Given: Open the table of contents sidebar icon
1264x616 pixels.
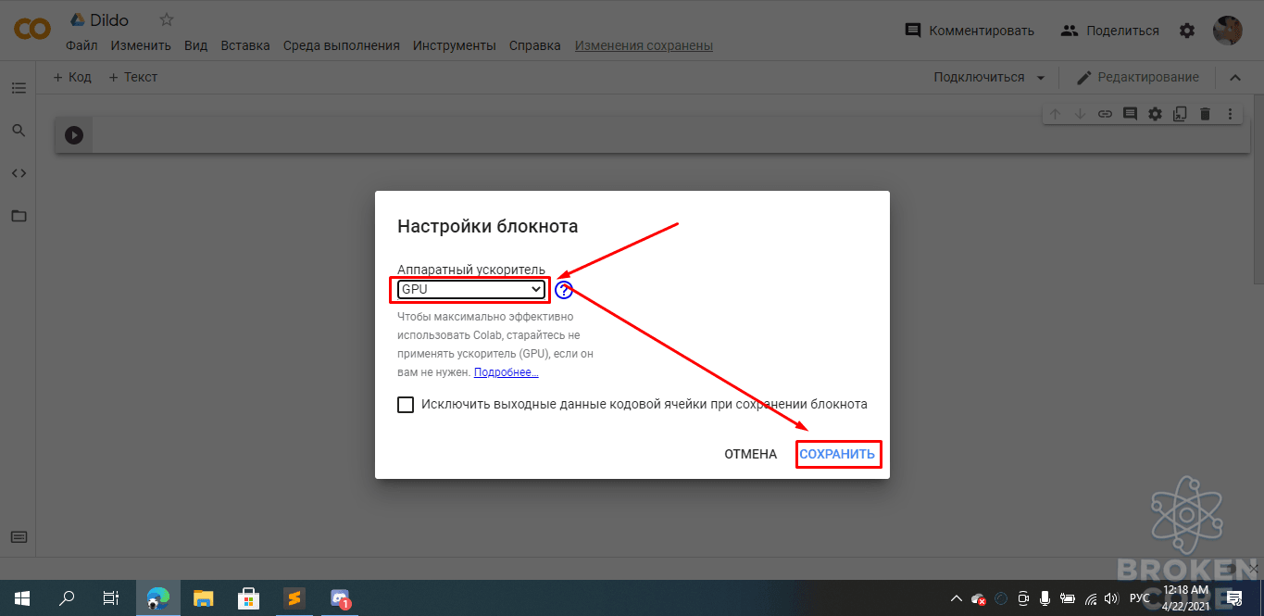Looking at the screenshot, I should (x=19, y=88).
